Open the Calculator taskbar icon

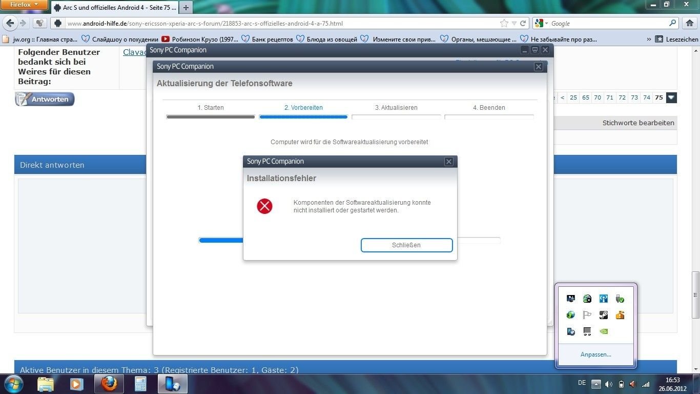point(140,384)
